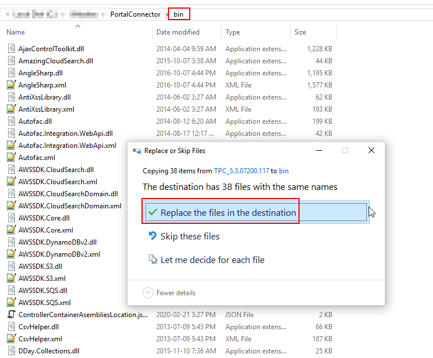The image size is (433, 358).
Task: Click the JSON File type cell
Action: point(239,315)
